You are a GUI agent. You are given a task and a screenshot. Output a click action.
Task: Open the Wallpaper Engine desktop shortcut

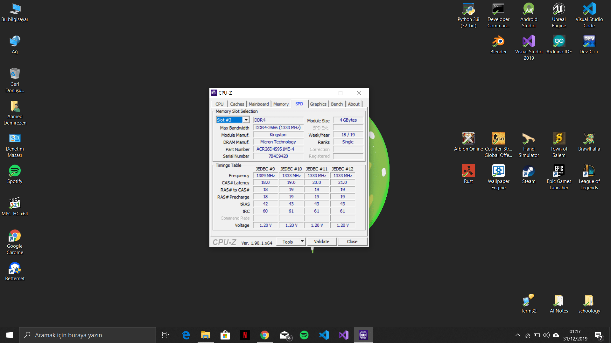click(498, 171)
